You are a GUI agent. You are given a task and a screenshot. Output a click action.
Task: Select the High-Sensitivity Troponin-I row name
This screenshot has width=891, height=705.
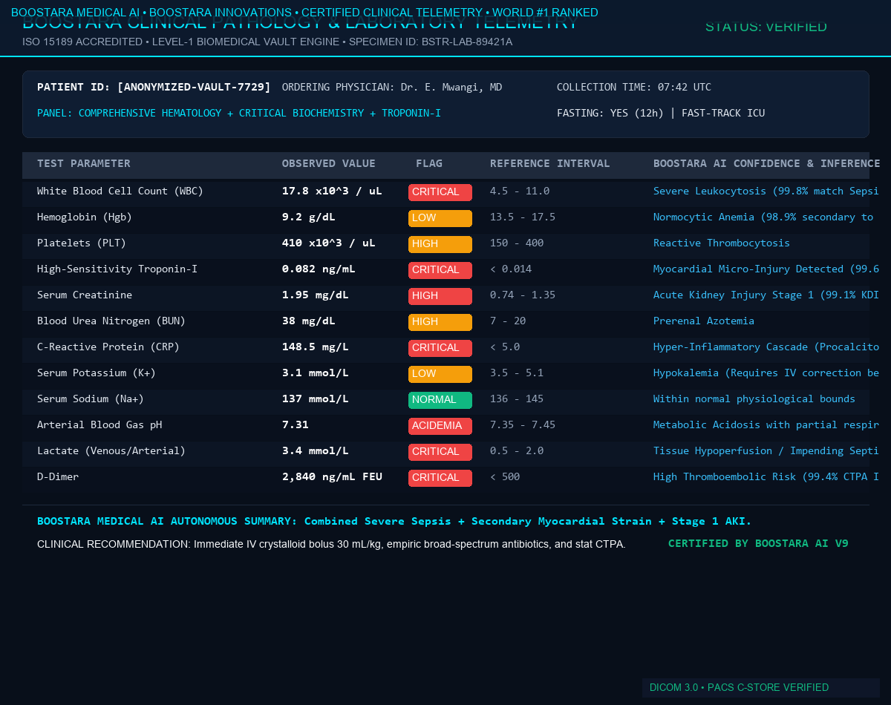[x=117, y=269]
